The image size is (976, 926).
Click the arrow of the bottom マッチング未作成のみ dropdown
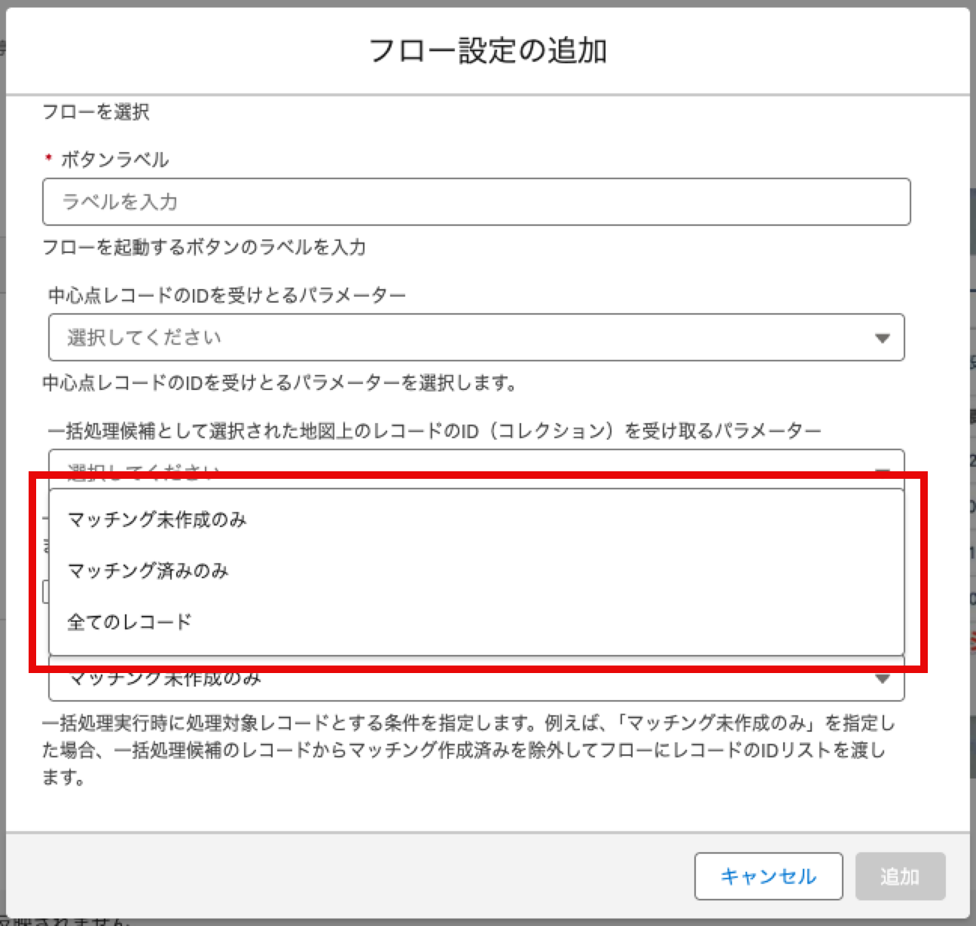[x=882, y=679]
